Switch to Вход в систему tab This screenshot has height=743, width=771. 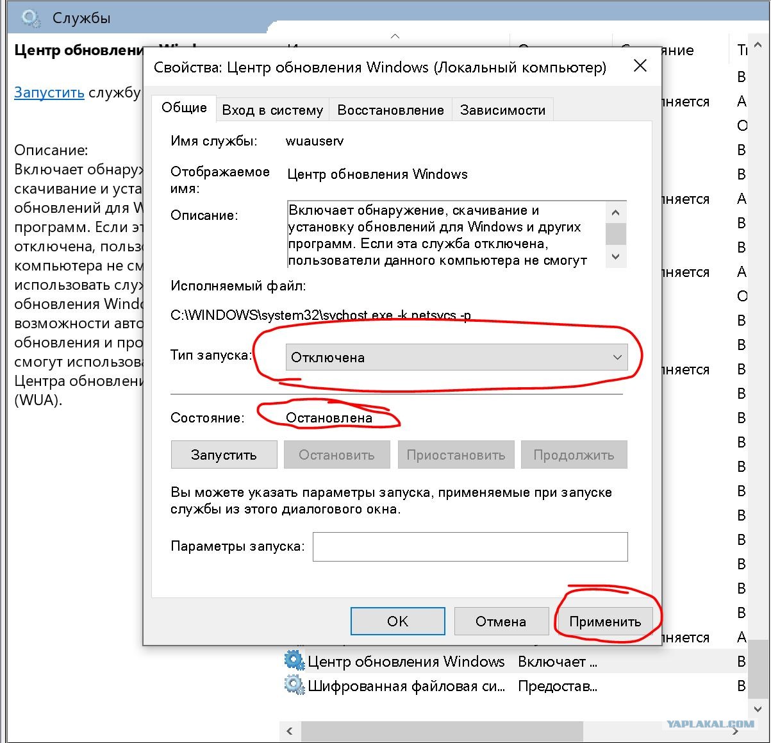tap(272, 110)
